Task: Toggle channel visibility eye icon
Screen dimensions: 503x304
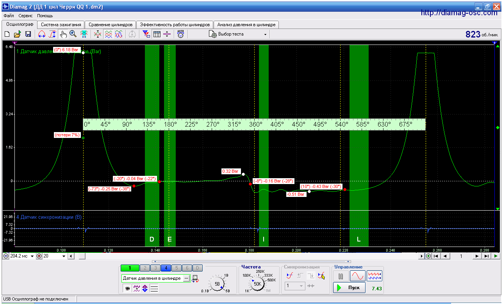Action: [x=127, y=289]
